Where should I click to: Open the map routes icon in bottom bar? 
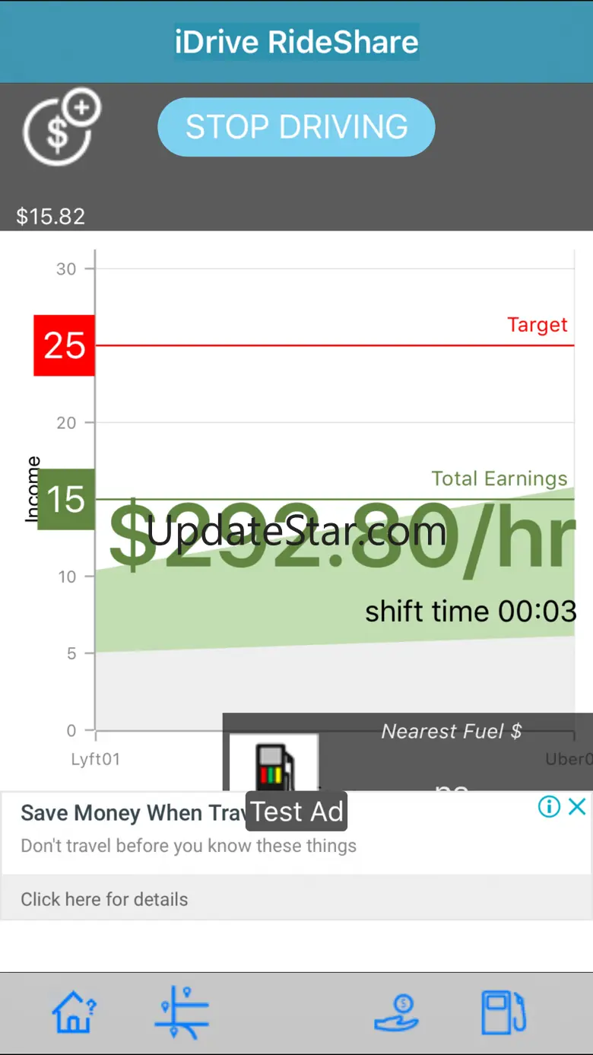point(182,1012)
